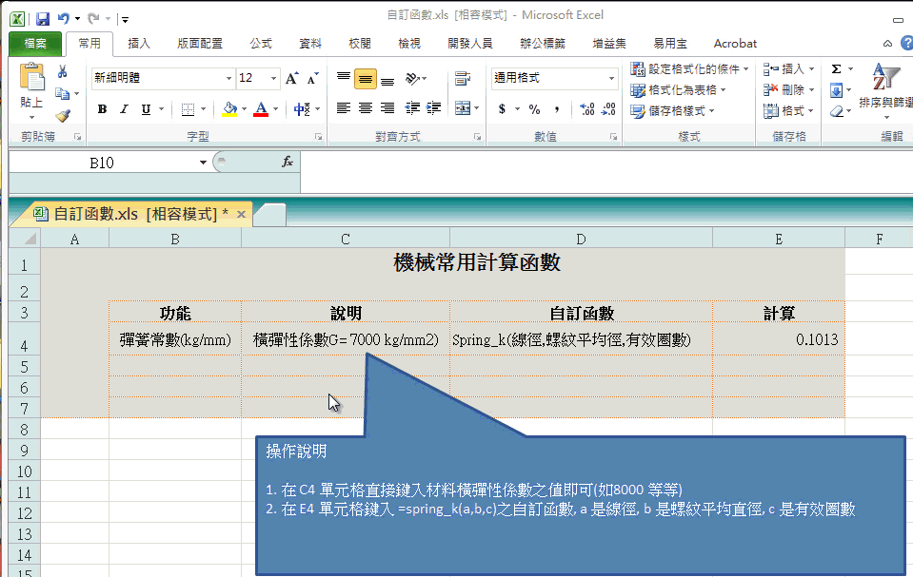
Task: Click the Cut scissors icon
Action: tap(62, 71)
